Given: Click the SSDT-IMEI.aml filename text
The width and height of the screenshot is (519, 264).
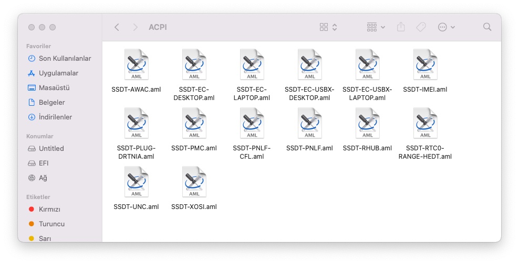Looking at the screenshot, I should pyautogui.click(x=425, y=90).
